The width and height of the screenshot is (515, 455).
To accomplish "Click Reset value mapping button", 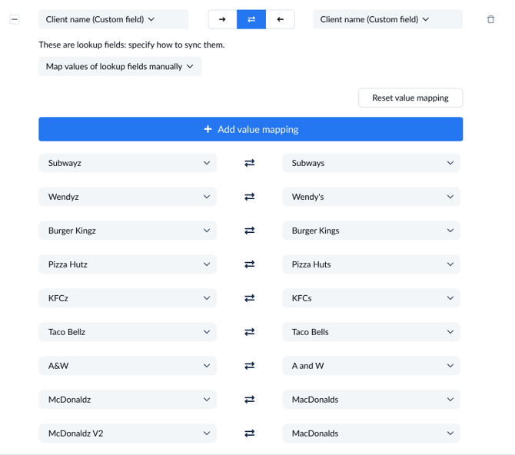I will (x=410, y=98).
